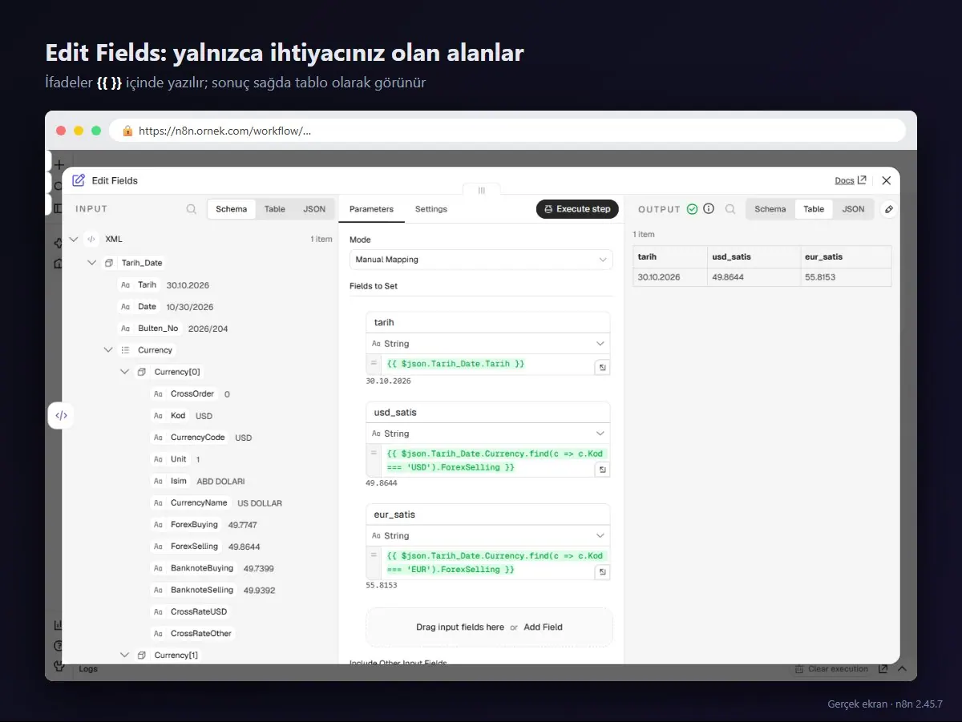Screen dimensions: 962x722
Task: Click the code toggle icon on left edge
Action: click(x=61, y=415)
